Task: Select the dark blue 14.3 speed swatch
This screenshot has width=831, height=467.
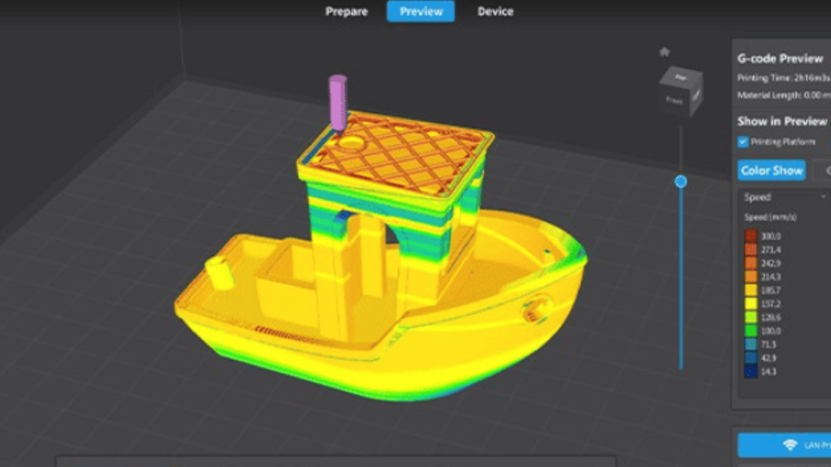Action: coord(751,371)
